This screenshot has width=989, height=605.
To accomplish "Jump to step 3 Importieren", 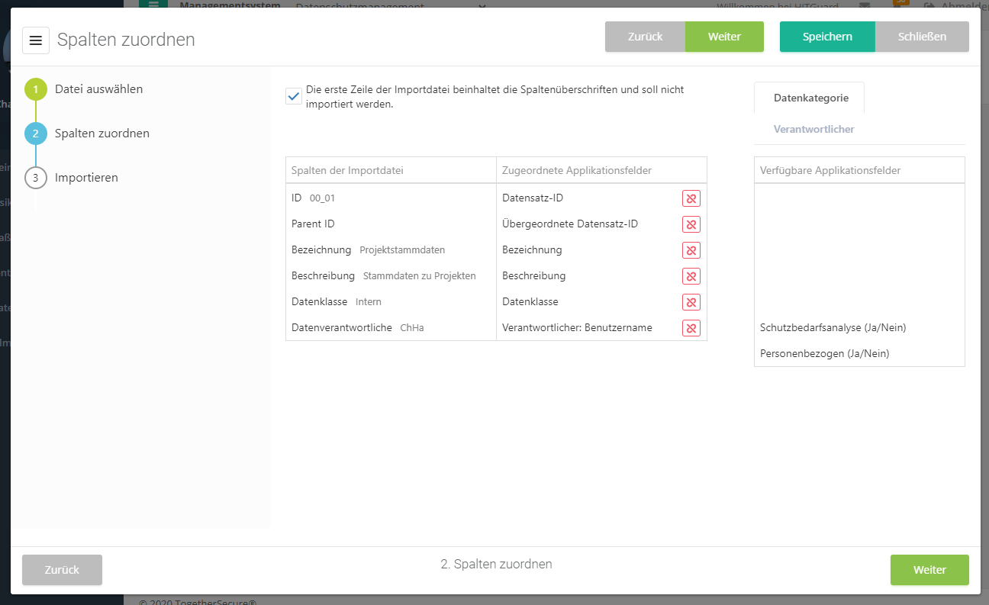I will 85,178.
